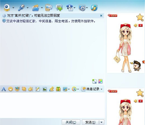
Task: Click the 关闭(C) button
Action: [x=71, y=122]
